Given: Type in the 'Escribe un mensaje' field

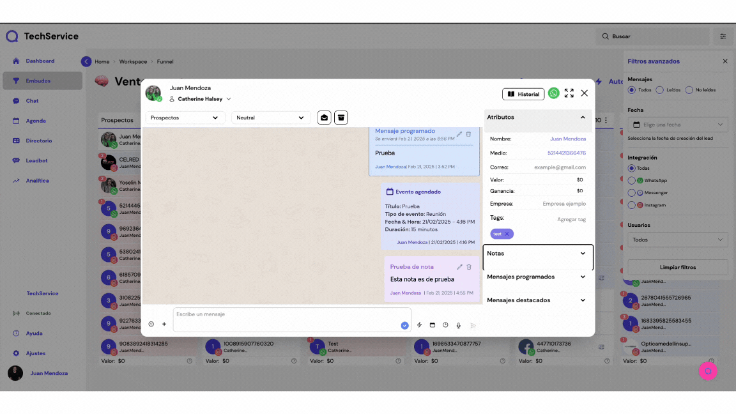Looking at the screenshot, I should [x=287, y=319].
